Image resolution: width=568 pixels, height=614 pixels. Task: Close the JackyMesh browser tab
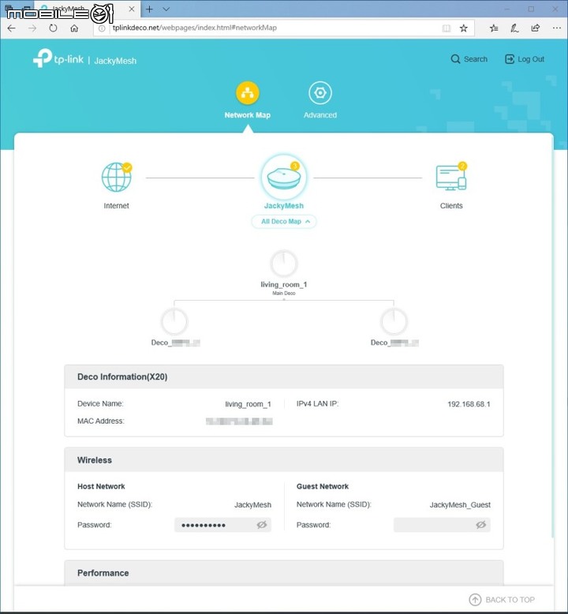tap(132, 9)
